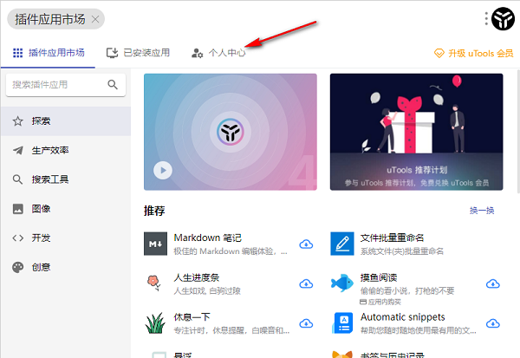520x358 pixels.
Task: Select the 图像 category
Action: click(x=66, y=209)
